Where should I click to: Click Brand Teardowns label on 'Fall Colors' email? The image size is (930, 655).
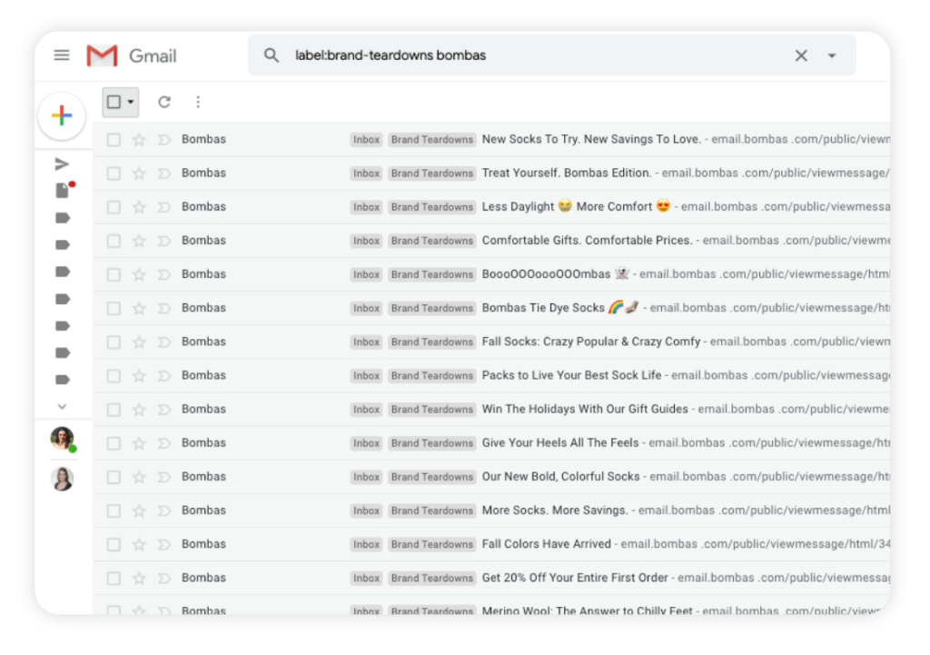click(431, 545)
